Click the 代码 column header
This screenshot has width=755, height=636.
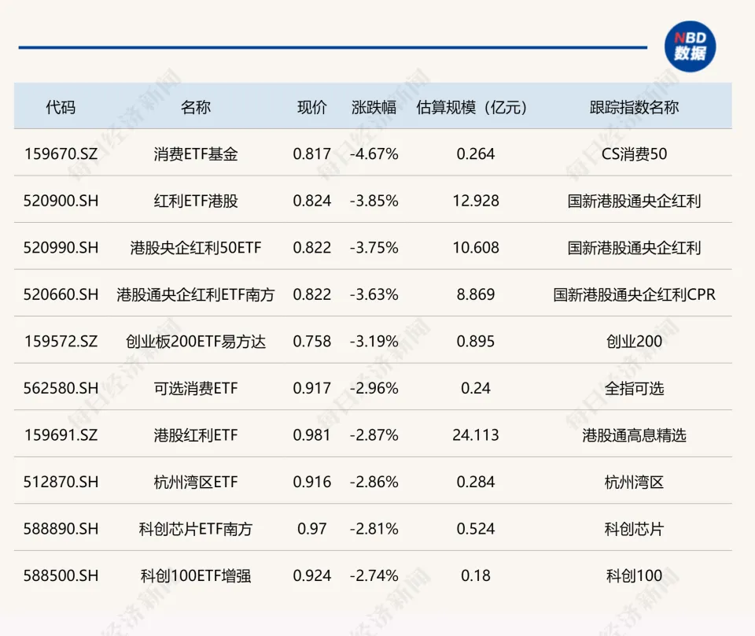(61, 108)
